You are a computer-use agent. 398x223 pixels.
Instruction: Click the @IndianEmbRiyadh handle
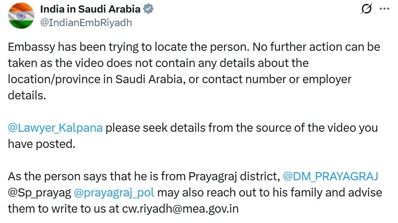pyautogui.click(x=86, y=22)
